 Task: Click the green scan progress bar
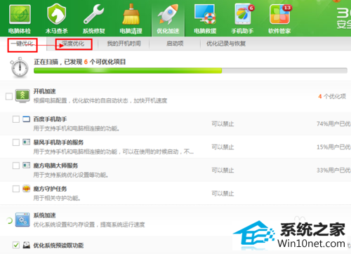190,71
